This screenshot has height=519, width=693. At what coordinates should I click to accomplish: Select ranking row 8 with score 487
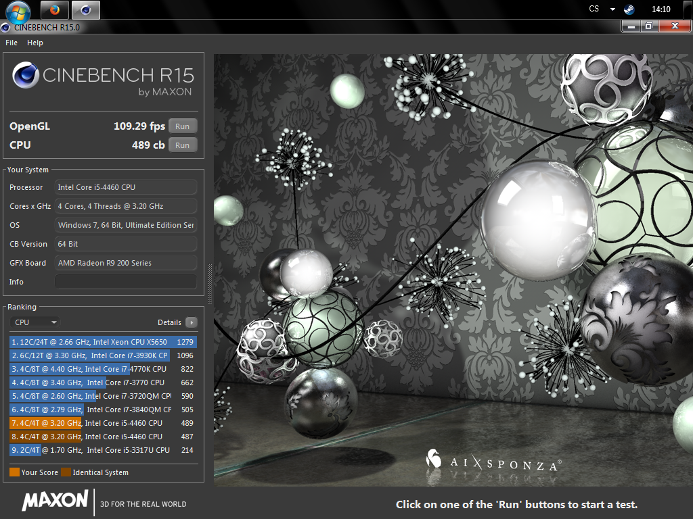(103, 437)
